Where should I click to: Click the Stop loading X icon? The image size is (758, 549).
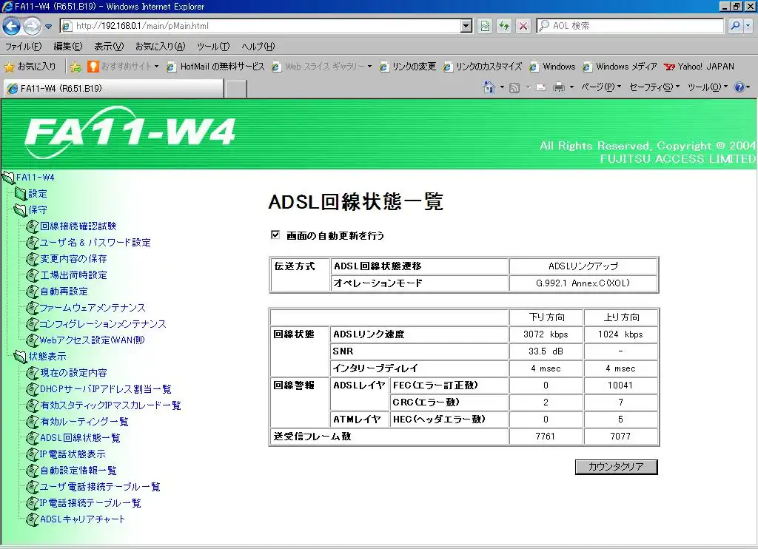(523, 26)
